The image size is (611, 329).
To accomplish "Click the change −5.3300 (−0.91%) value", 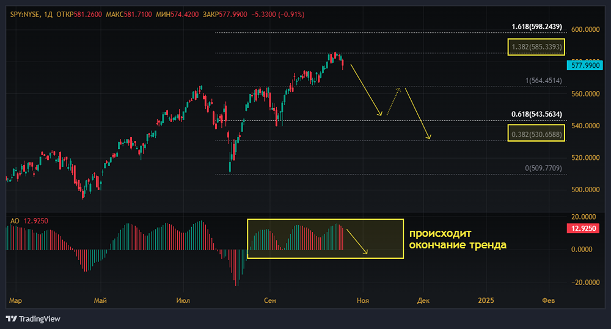I will [278, 15].
